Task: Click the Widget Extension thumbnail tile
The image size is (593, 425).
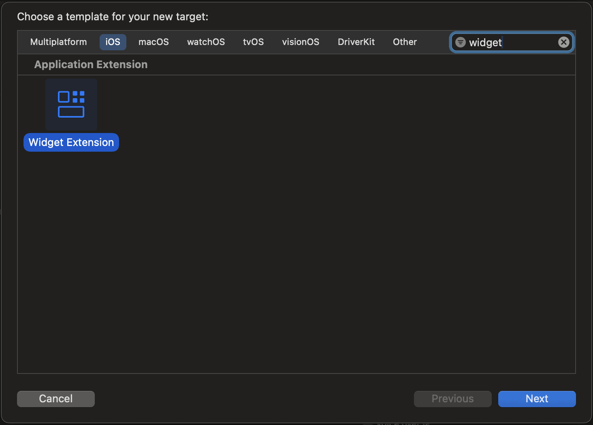Action: point(71,104)
